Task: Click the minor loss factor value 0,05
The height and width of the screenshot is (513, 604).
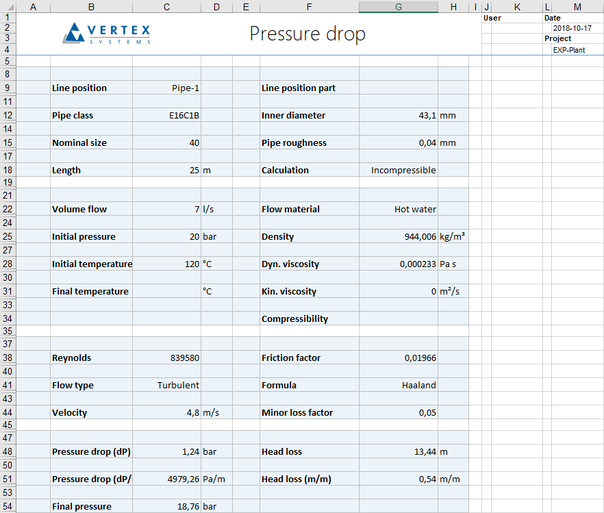Action: (399, 412)
